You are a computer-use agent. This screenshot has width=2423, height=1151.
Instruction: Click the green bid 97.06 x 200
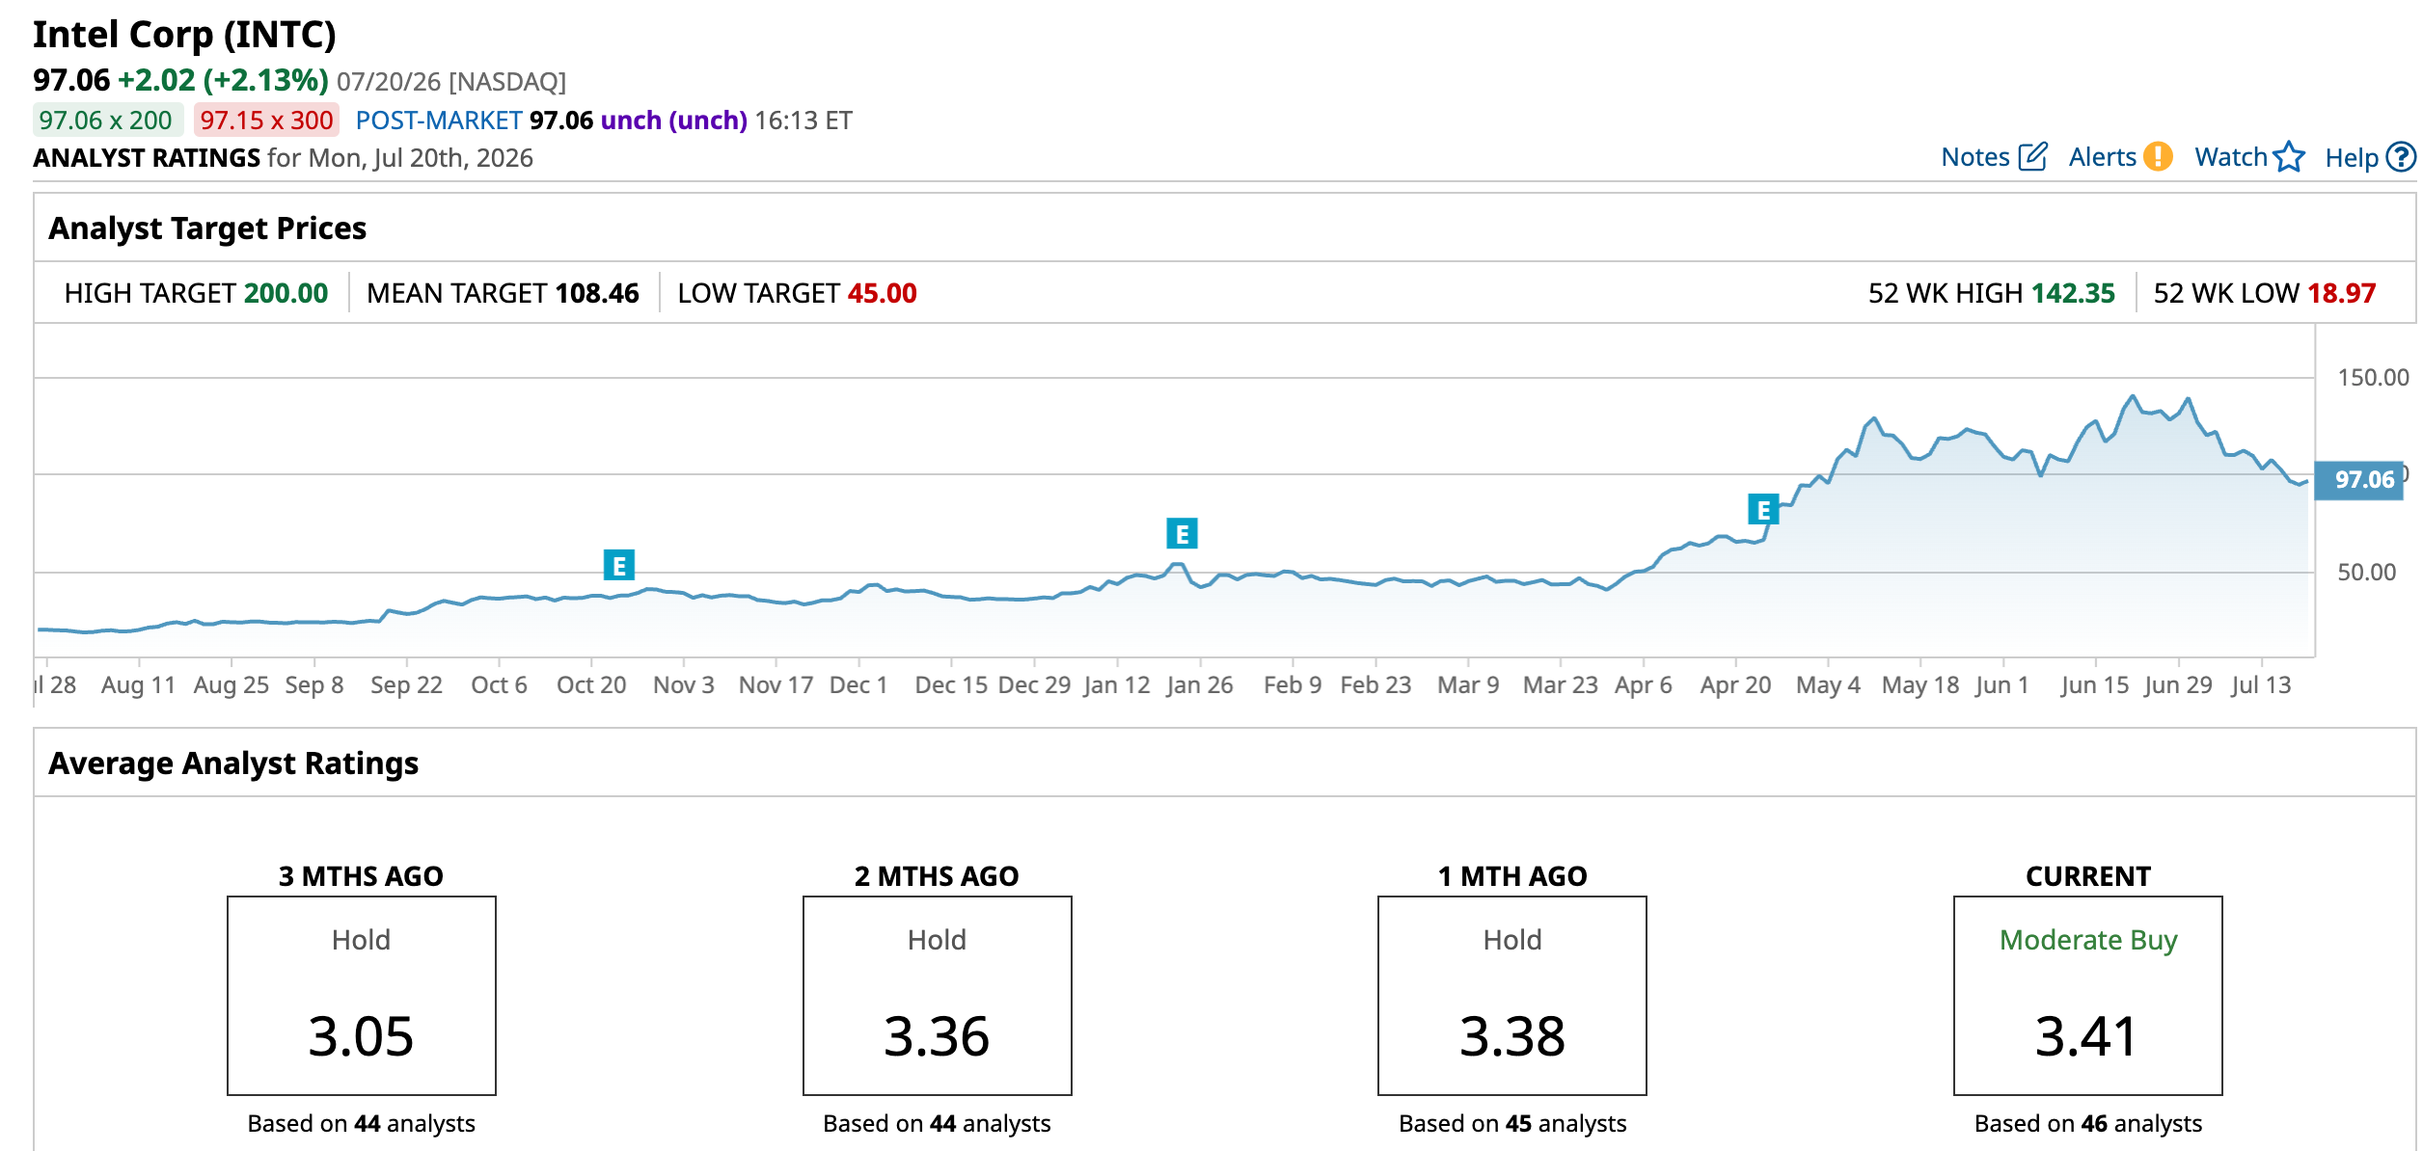106,120
